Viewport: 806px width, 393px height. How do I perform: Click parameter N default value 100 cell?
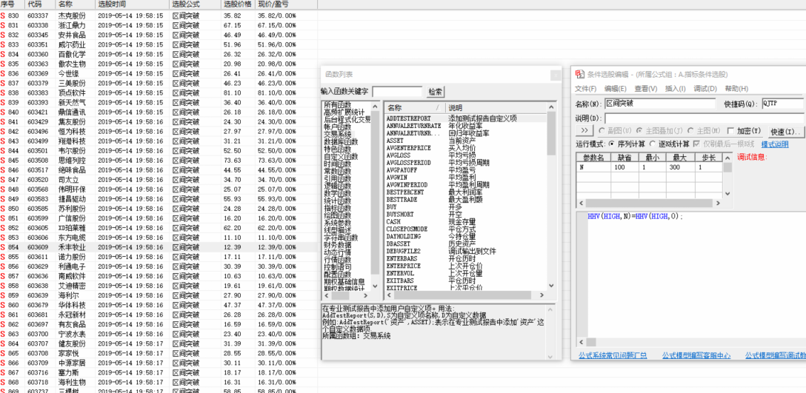625,167
